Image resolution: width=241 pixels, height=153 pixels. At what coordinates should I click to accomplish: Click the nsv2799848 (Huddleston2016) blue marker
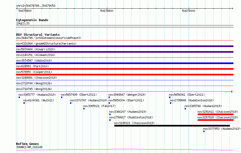pos(171,103)
